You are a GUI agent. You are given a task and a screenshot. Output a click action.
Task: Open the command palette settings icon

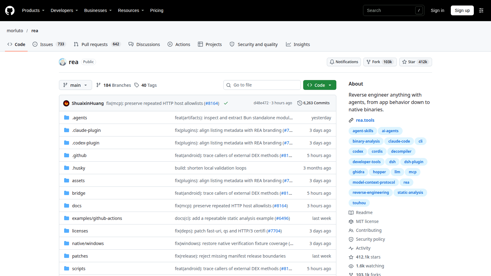tap(481, 10)
